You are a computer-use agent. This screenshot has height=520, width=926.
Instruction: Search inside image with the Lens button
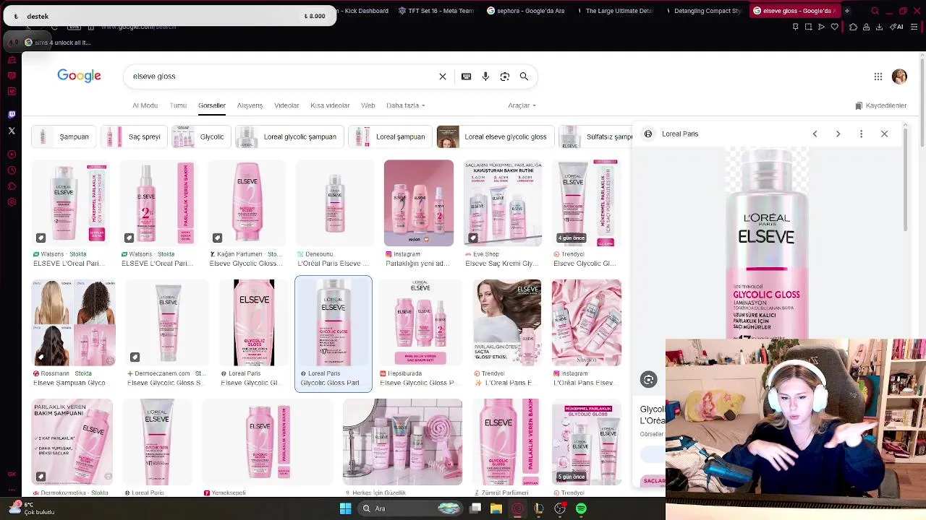pyautogui.click(x=648, y=380)
